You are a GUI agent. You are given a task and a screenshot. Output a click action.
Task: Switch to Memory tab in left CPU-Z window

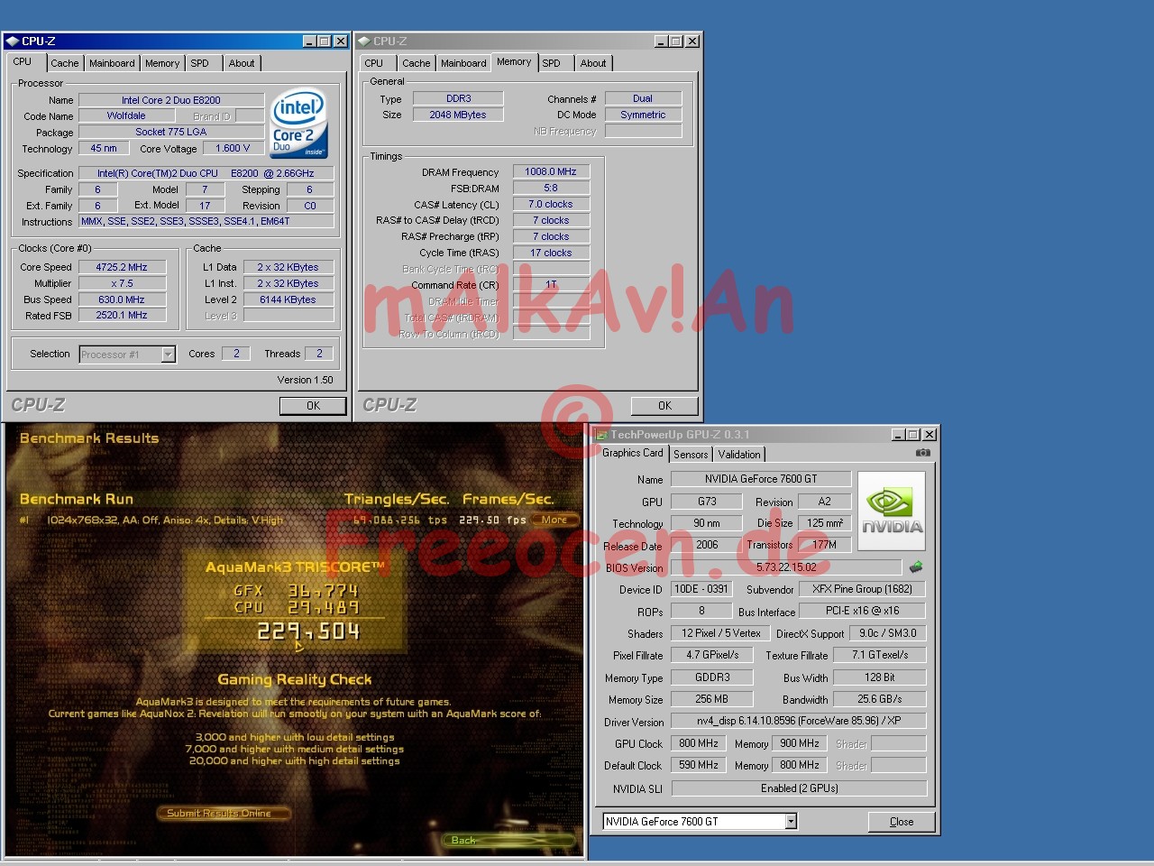[162, 63]
